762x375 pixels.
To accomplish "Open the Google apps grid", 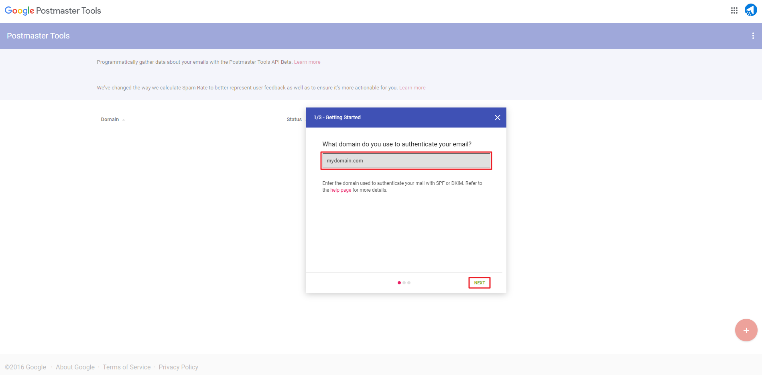I will pos(734,10).
